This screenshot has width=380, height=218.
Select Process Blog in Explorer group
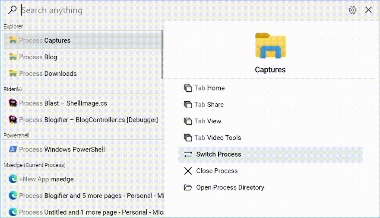pos(83,57)
